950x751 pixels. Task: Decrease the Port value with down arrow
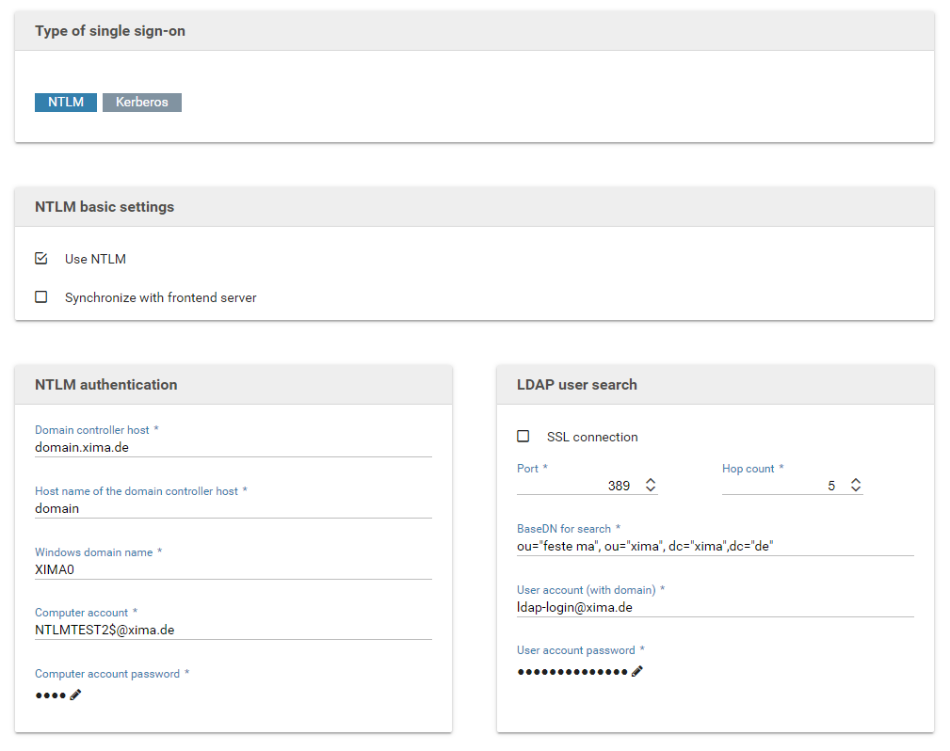pyautogui.click(x=650, y=490)
